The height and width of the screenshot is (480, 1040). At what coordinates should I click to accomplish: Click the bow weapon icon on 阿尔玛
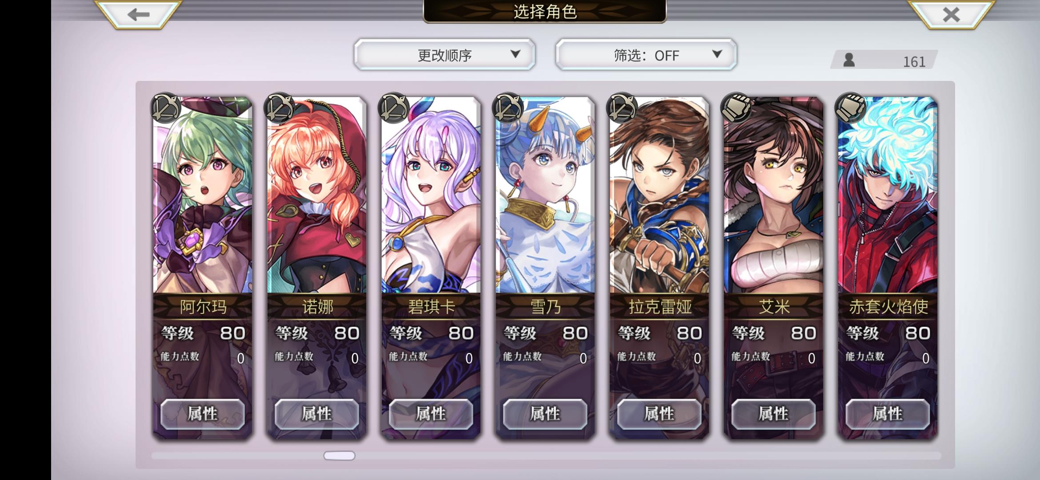(166, 108)
